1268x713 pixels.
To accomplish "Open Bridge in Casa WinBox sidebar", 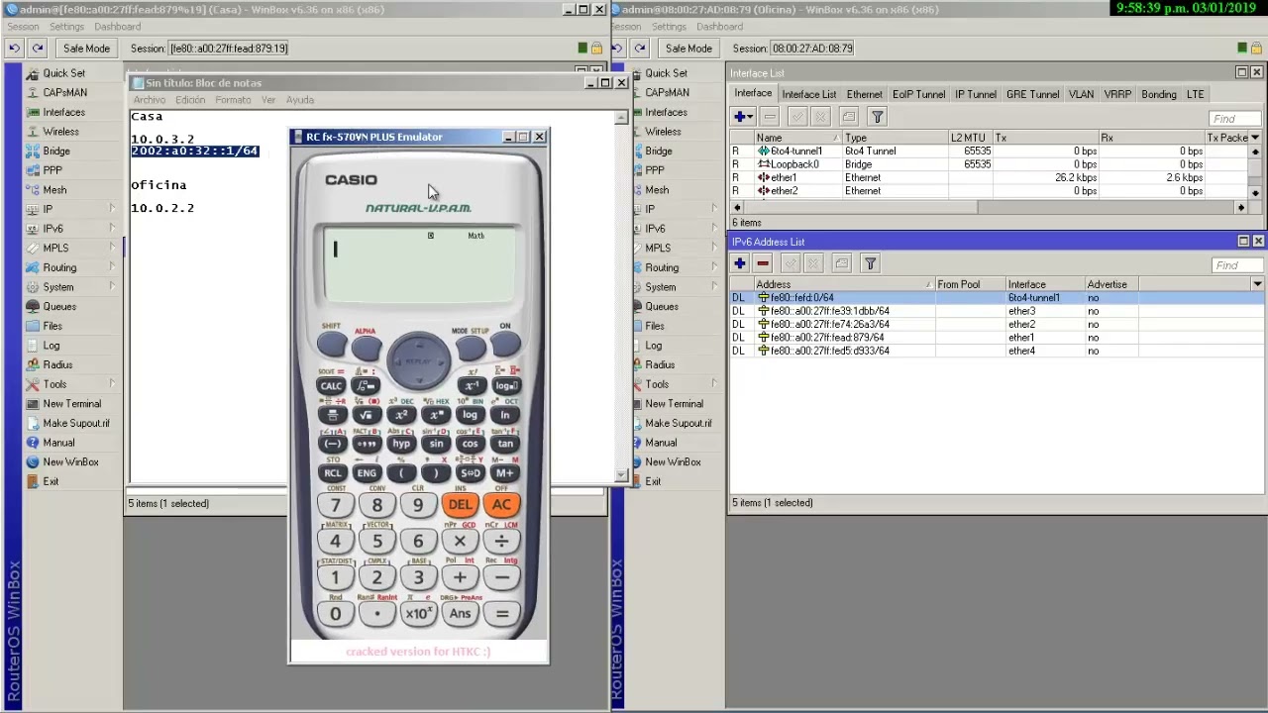I will [56, 151].
